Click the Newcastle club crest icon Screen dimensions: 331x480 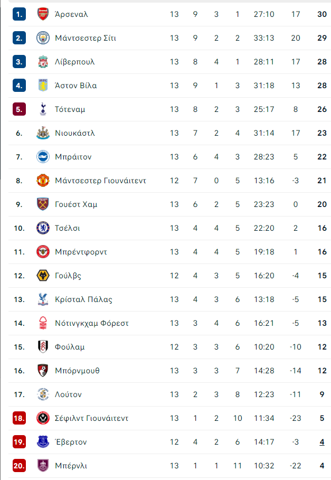(x=43, y=133)
